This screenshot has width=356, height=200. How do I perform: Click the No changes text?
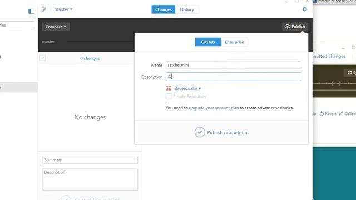pyautogui.click(x=90, y=117)
